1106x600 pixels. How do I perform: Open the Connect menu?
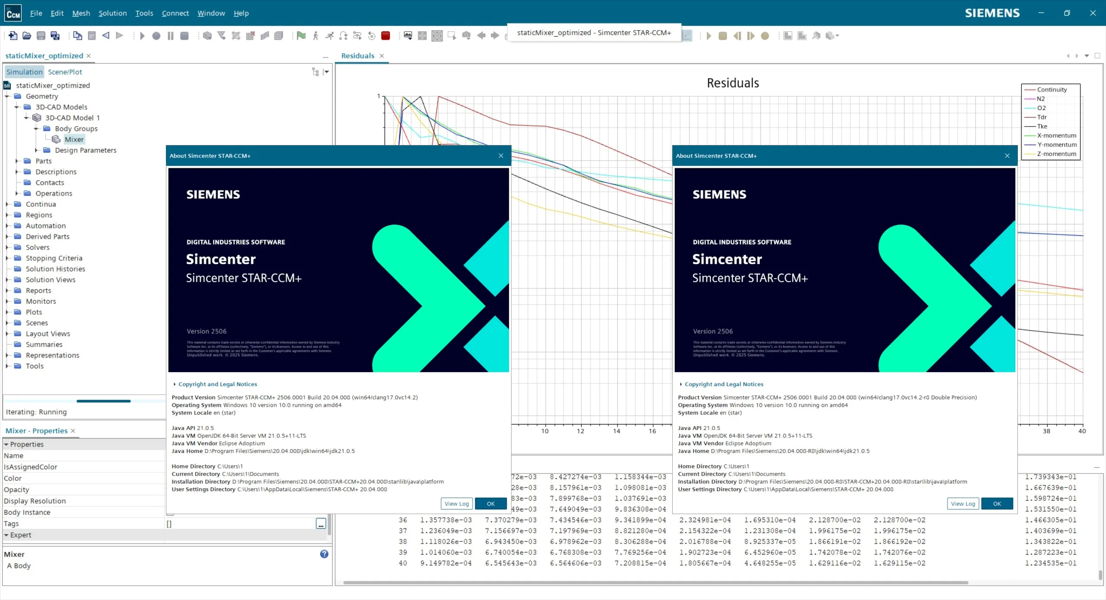(x=175, y=13)
